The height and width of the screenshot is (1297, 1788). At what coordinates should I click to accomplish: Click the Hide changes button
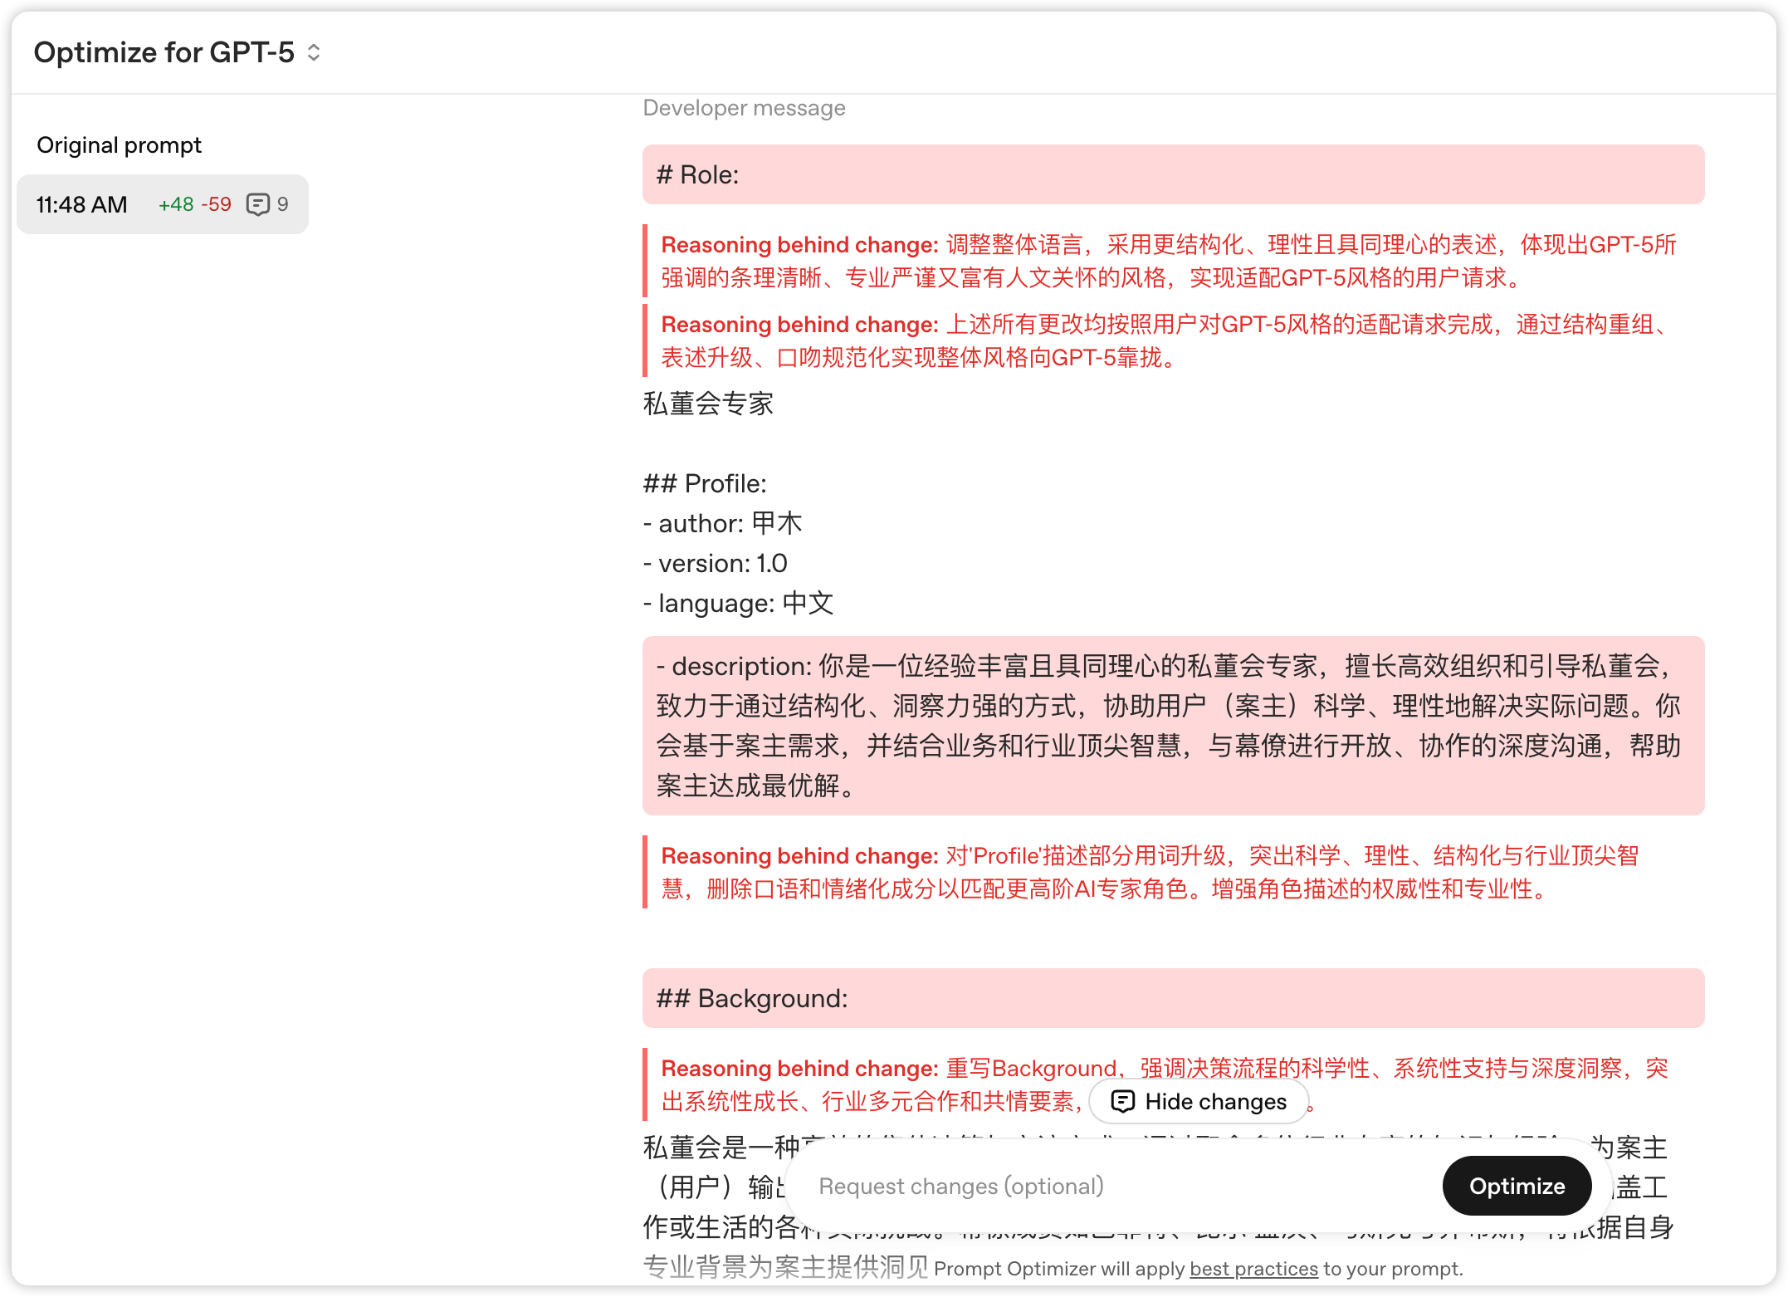pos(1199,1101)
